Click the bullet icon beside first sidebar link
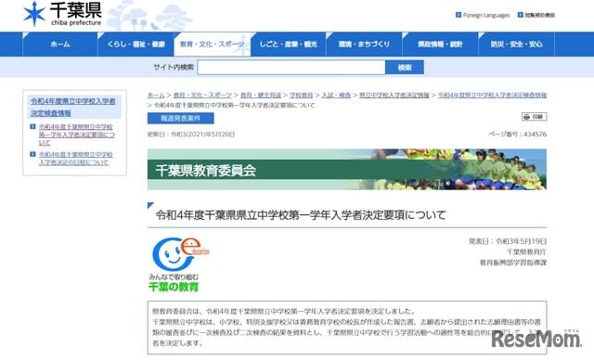 32,126
